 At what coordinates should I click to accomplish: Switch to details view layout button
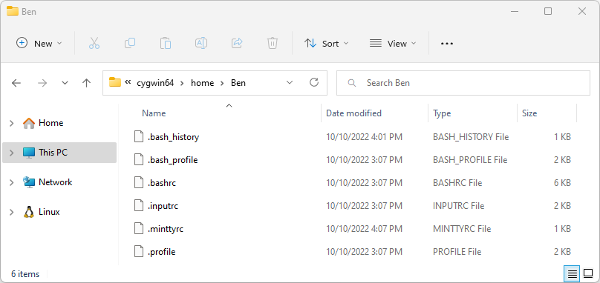click(x=572, y=273)
